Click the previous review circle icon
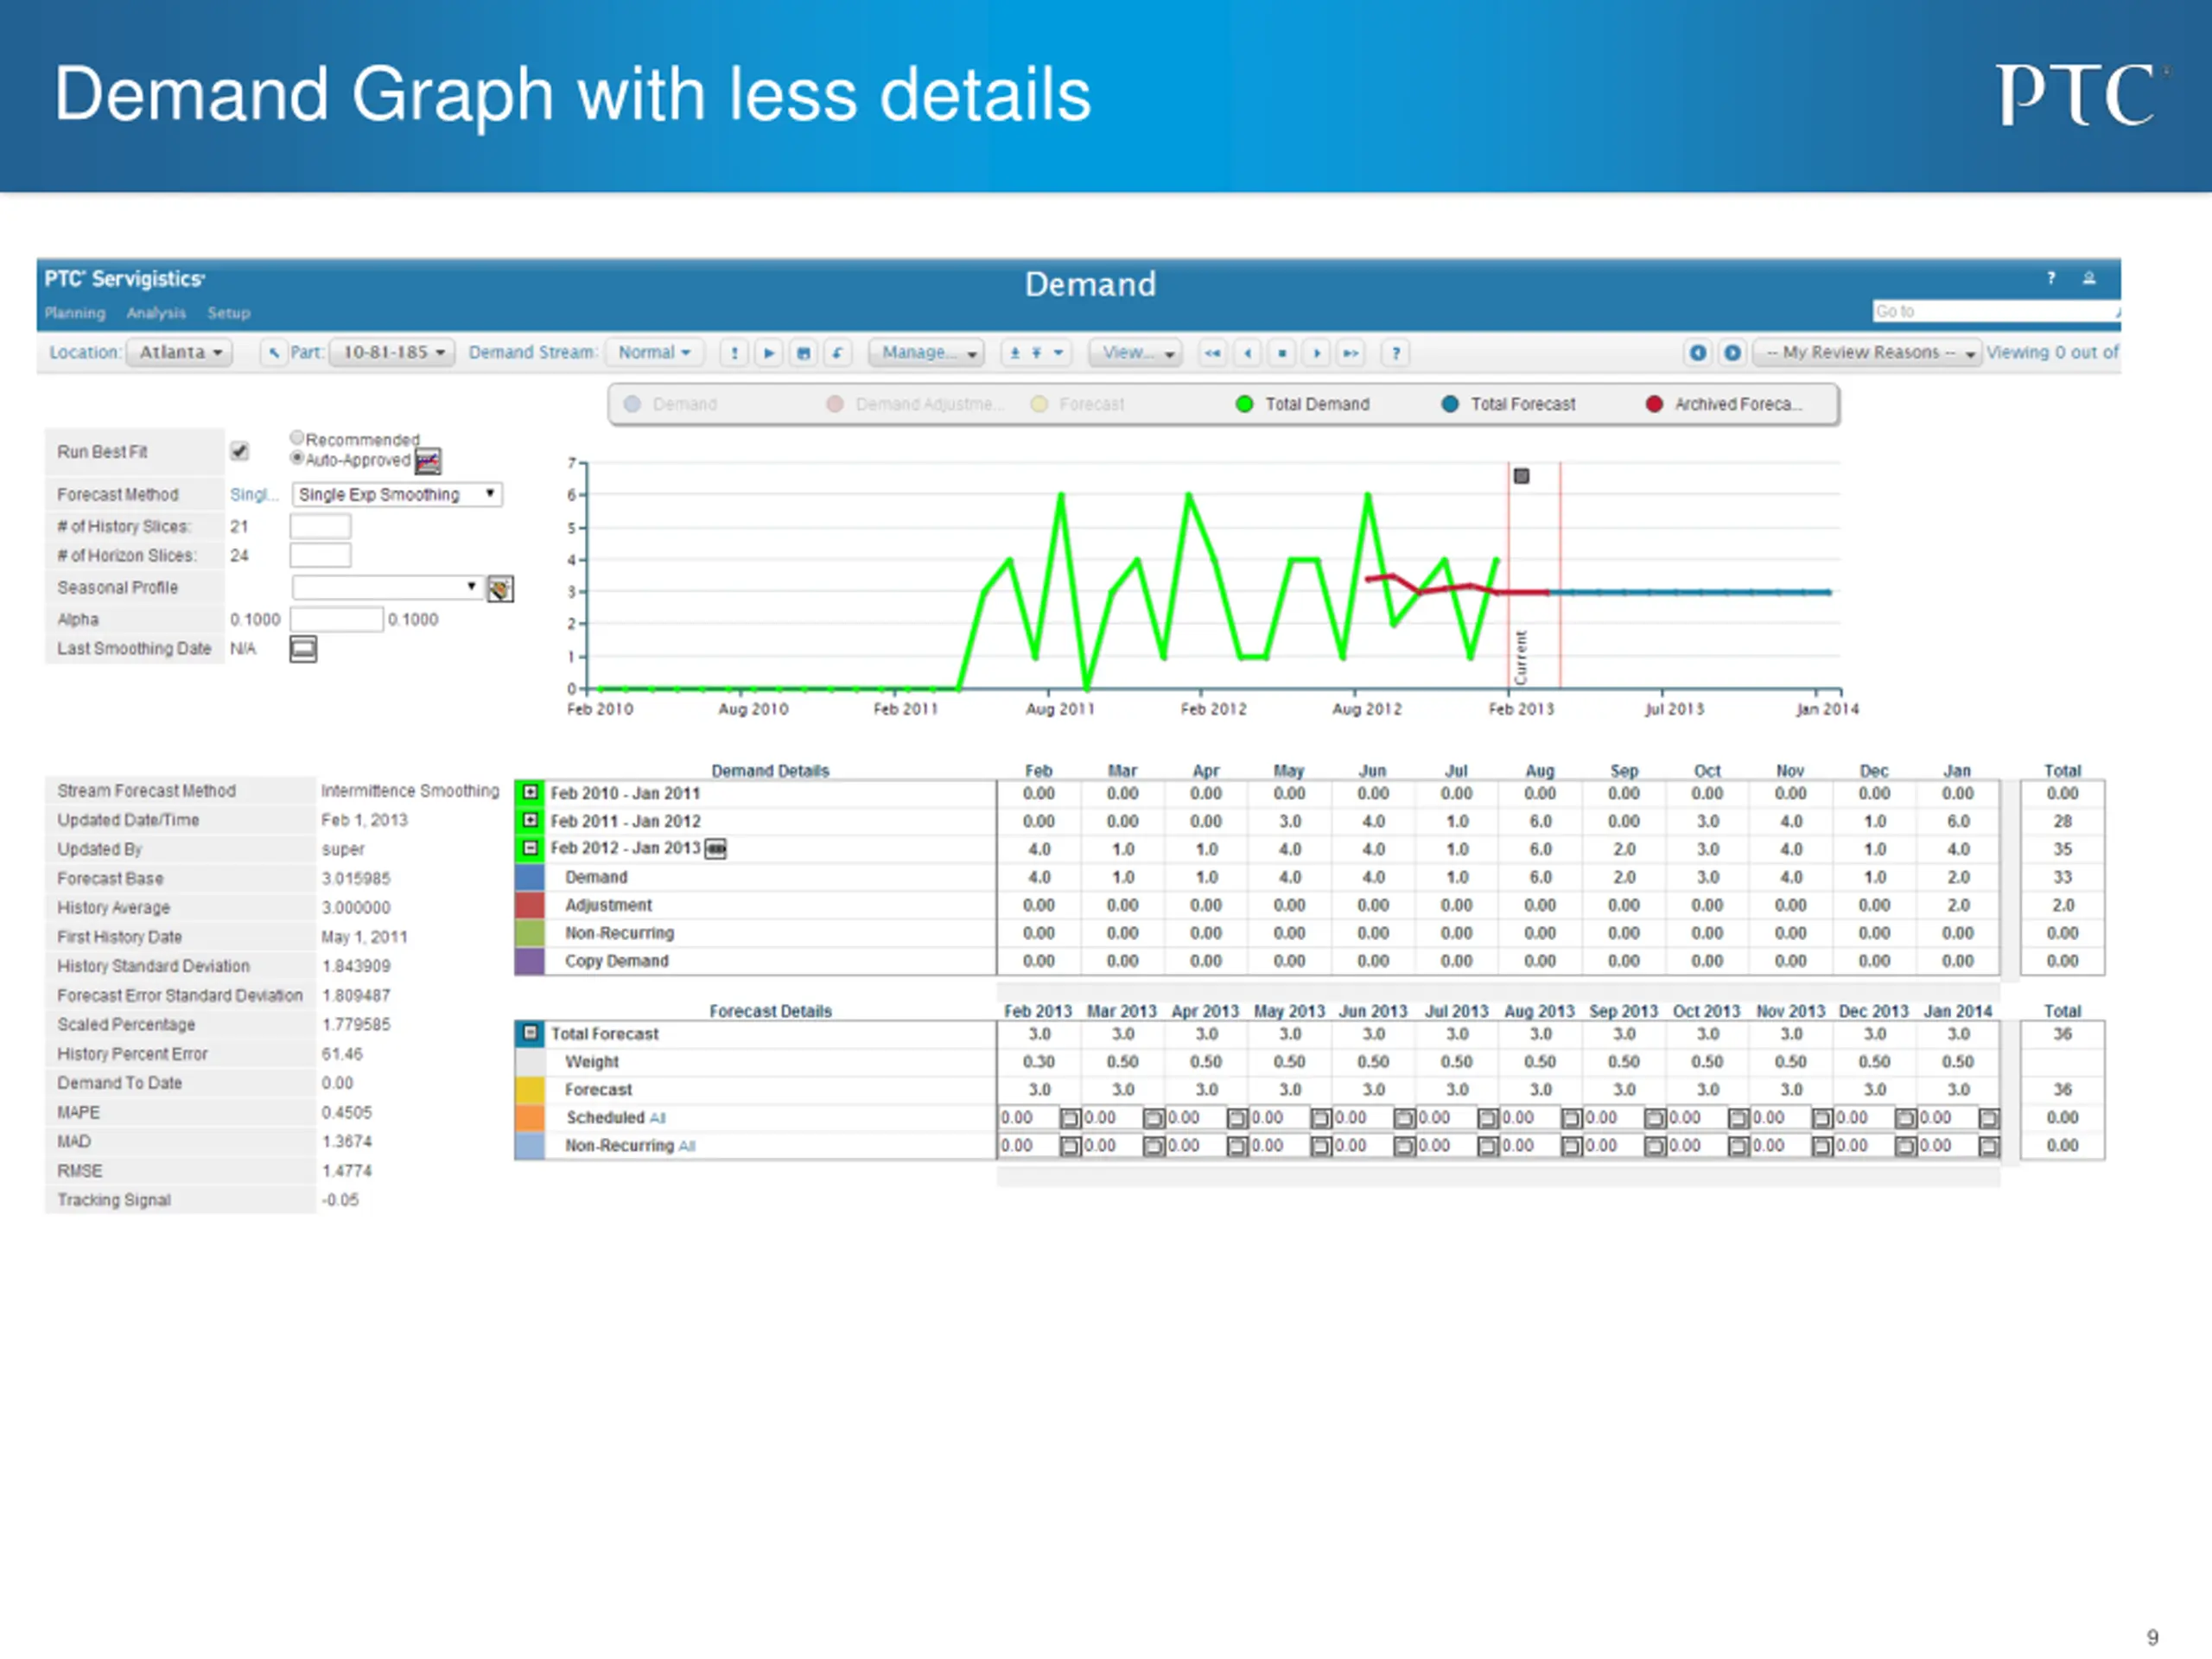2212x1659 pixels. coord(1698,353)
